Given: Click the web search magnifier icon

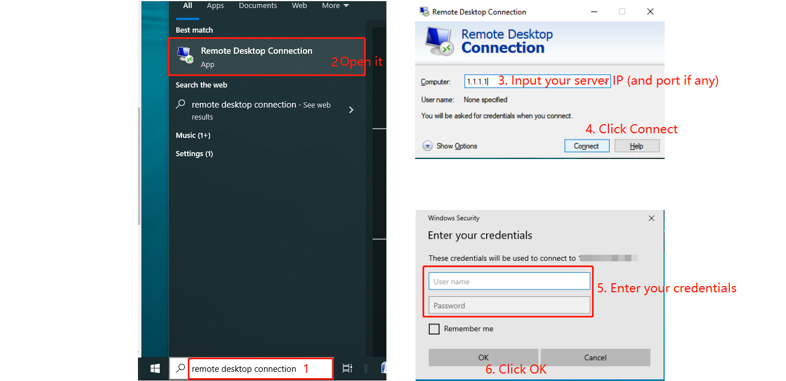Looking at the screenshot, I should [x=181, y=105].
